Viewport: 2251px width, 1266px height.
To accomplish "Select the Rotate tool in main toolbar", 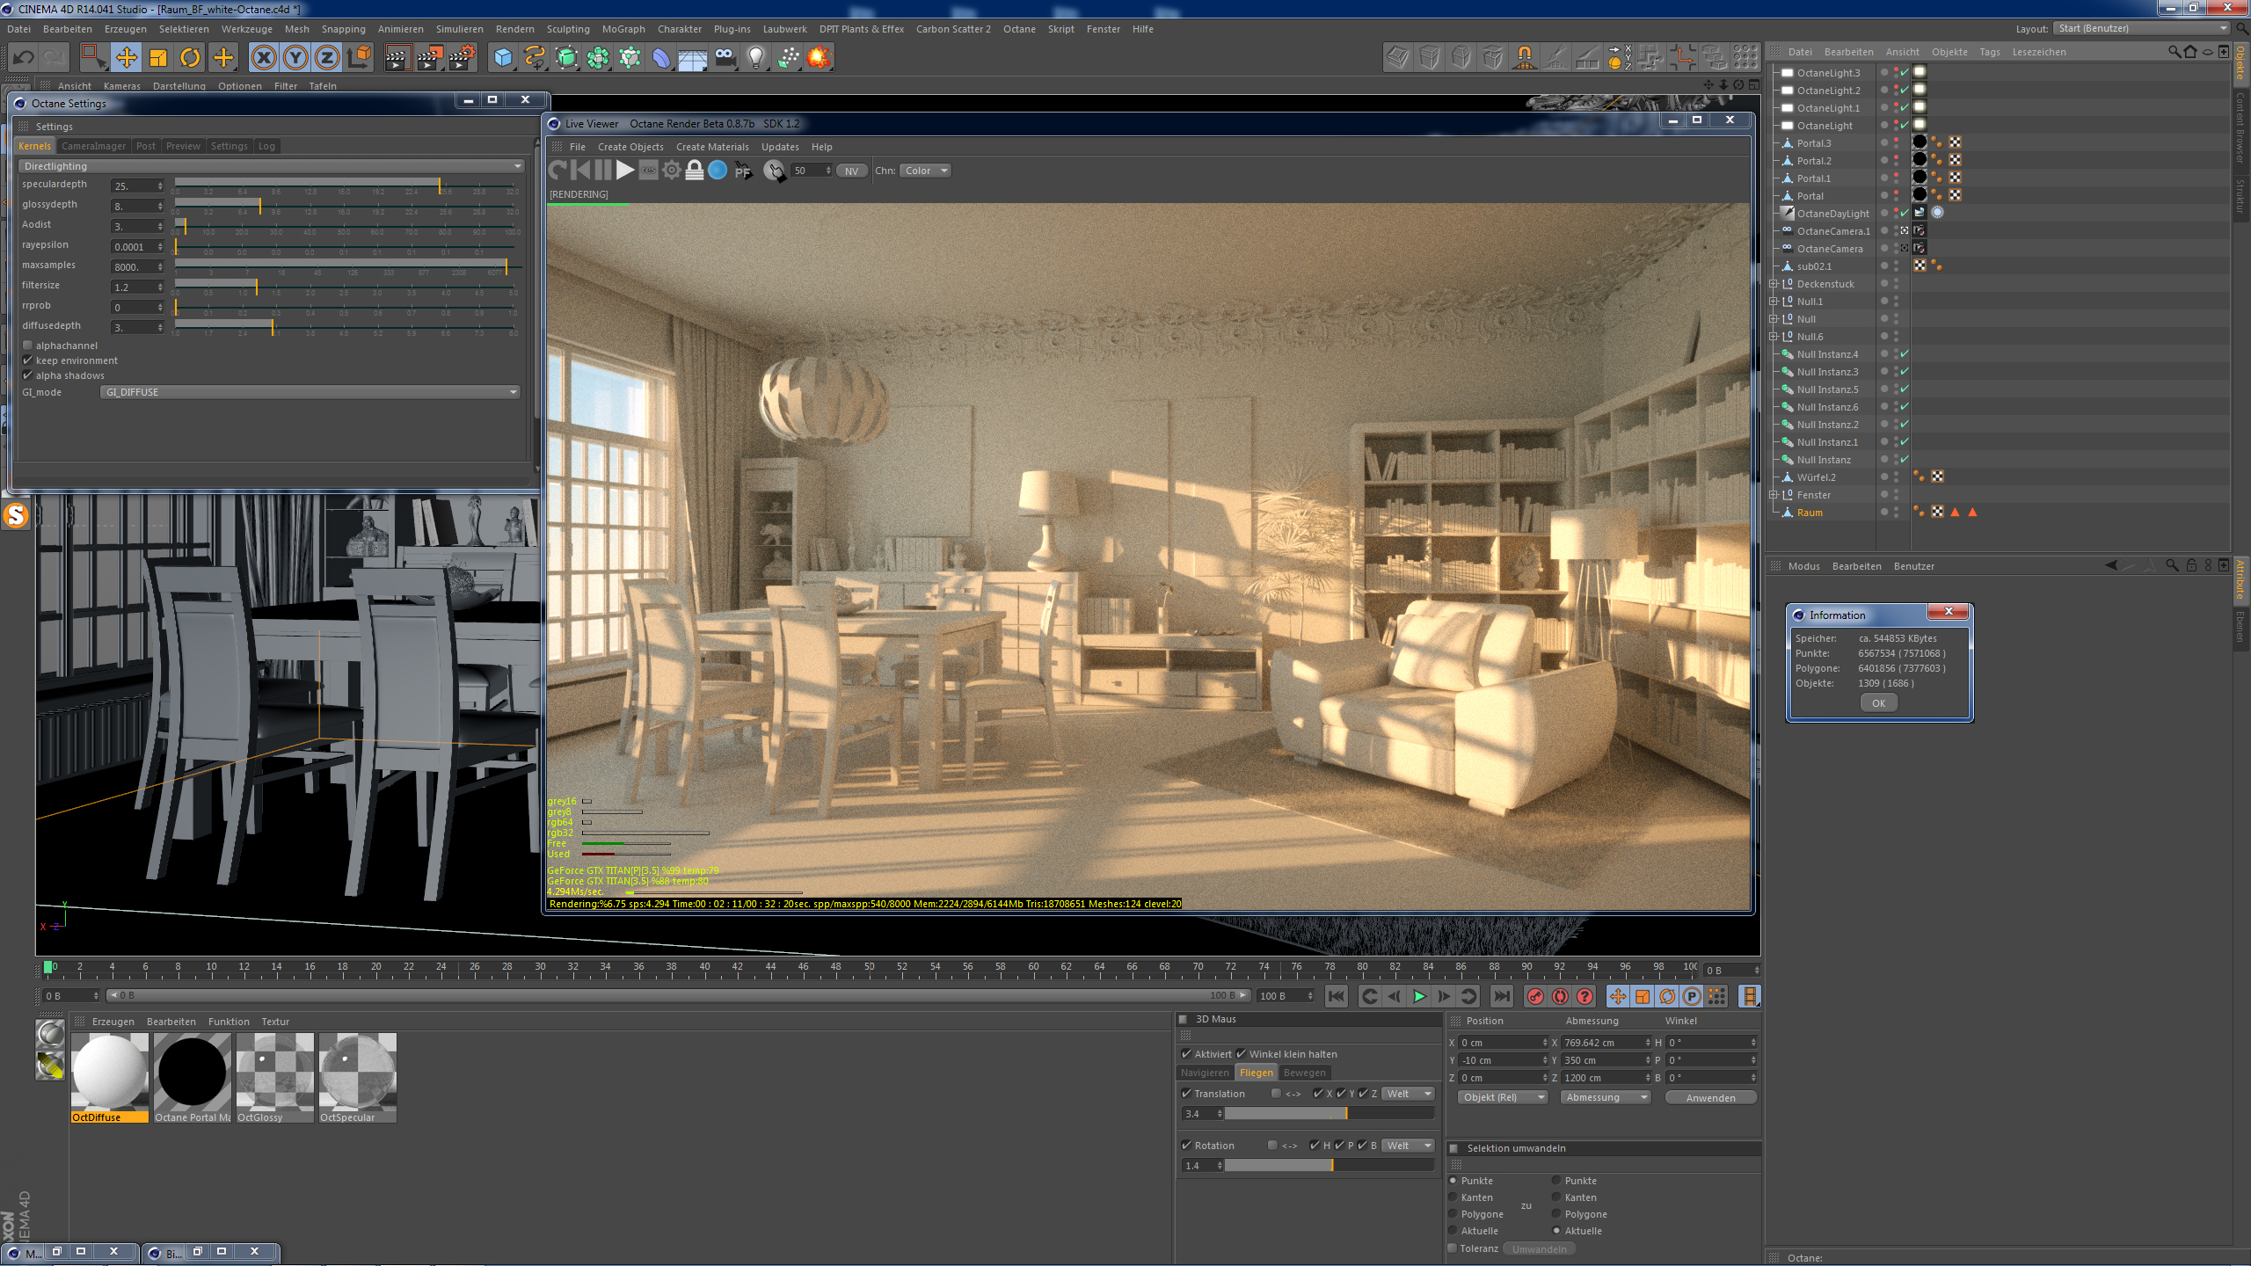I will coord(190,58).
